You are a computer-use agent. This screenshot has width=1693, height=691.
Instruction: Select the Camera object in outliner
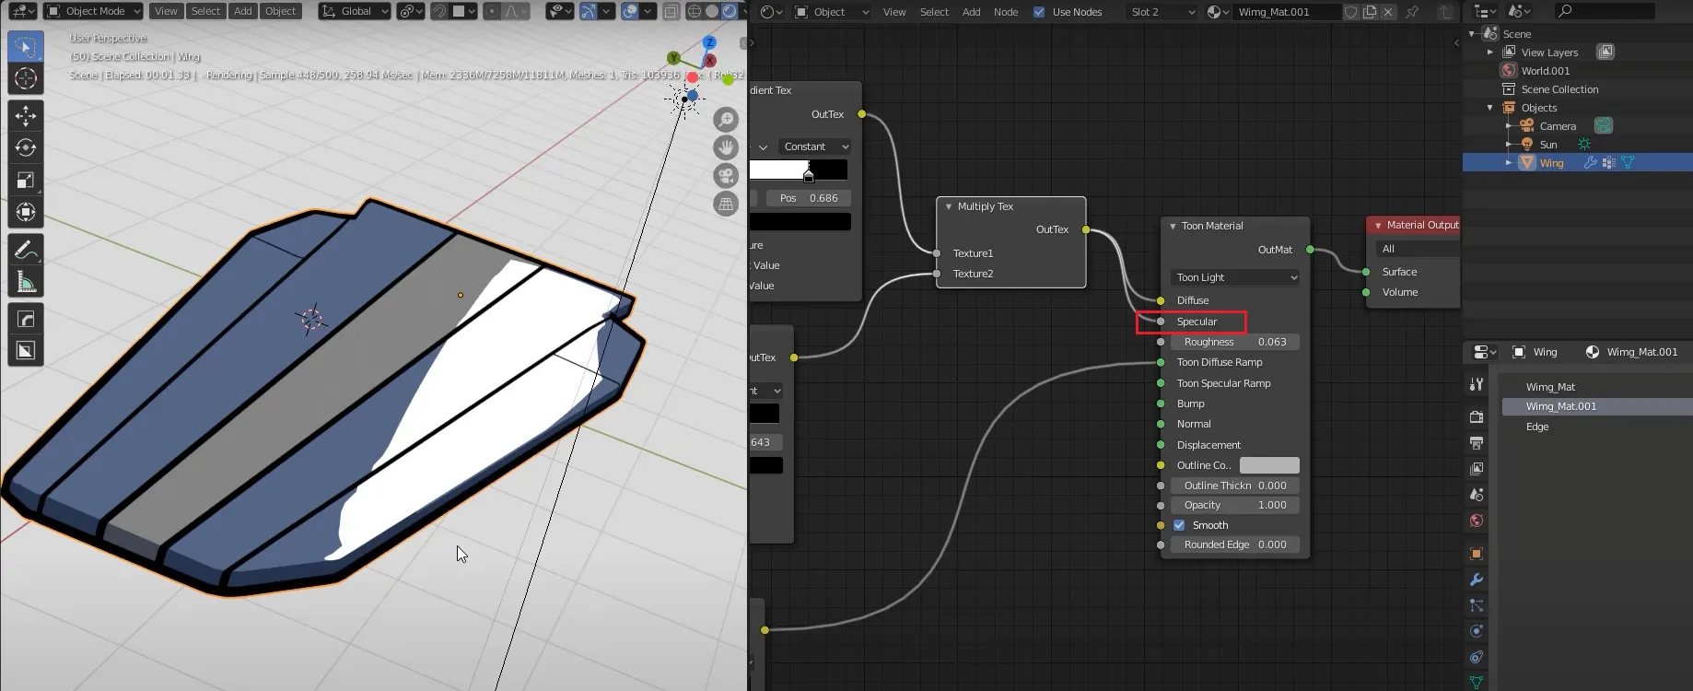tap(1558, 126)
